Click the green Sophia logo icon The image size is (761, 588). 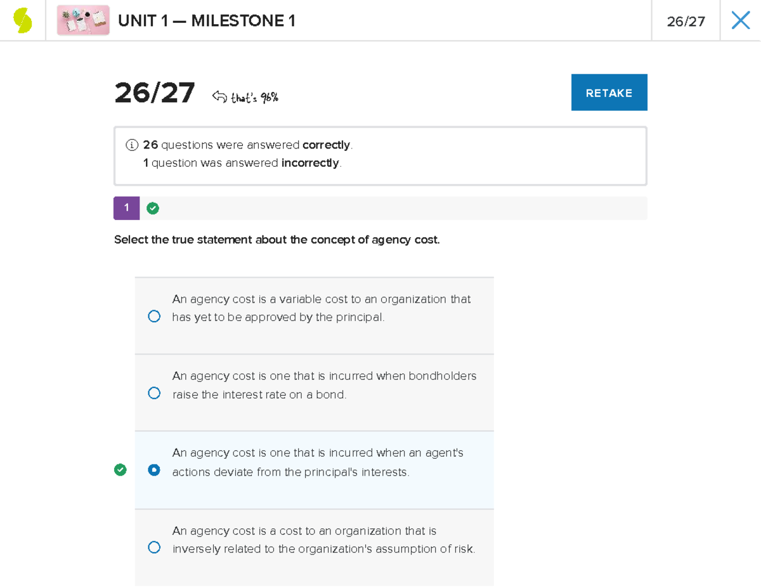[x=23, y=20]
